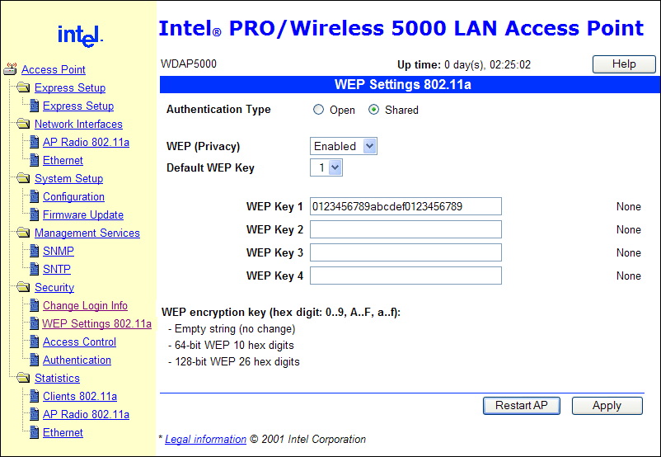
Task: Click the Intel logo
Action: tap(80, 35)
